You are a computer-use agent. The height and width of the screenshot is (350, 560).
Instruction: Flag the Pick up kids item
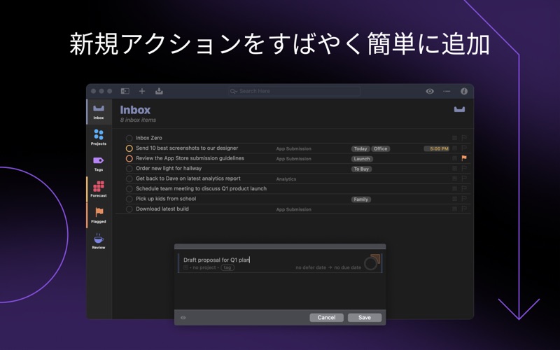[464, 199]
